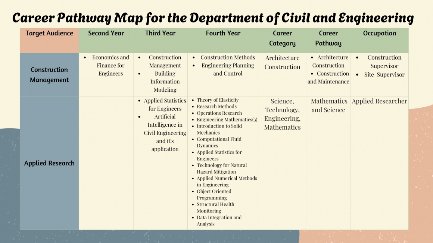This screenshot has height=243, width=433.
Task: Click the Construction Management row label
Action: click(x=49, y=74)
